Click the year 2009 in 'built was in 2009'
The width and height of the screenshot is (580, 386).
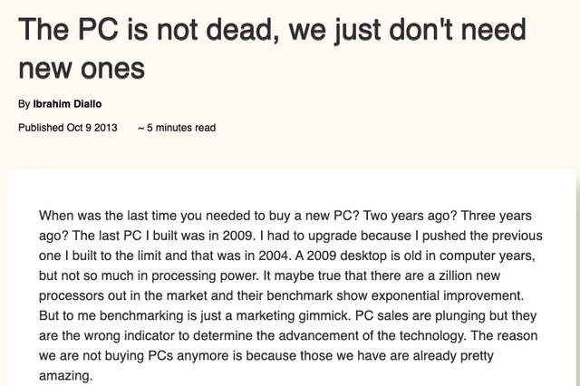(x=238, y=236)
